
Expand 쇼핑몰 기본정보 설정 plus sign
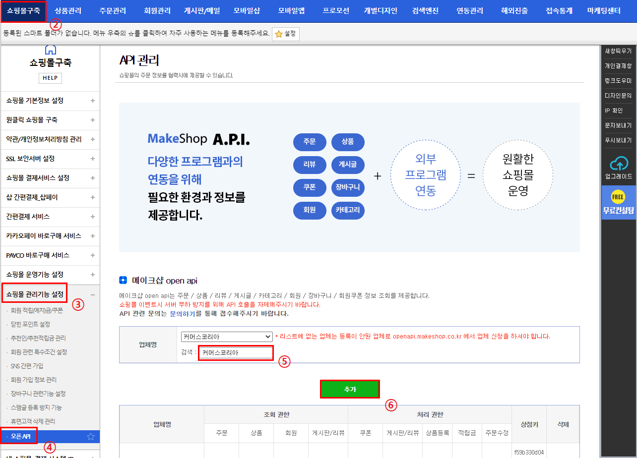click(x=93, y=101)
